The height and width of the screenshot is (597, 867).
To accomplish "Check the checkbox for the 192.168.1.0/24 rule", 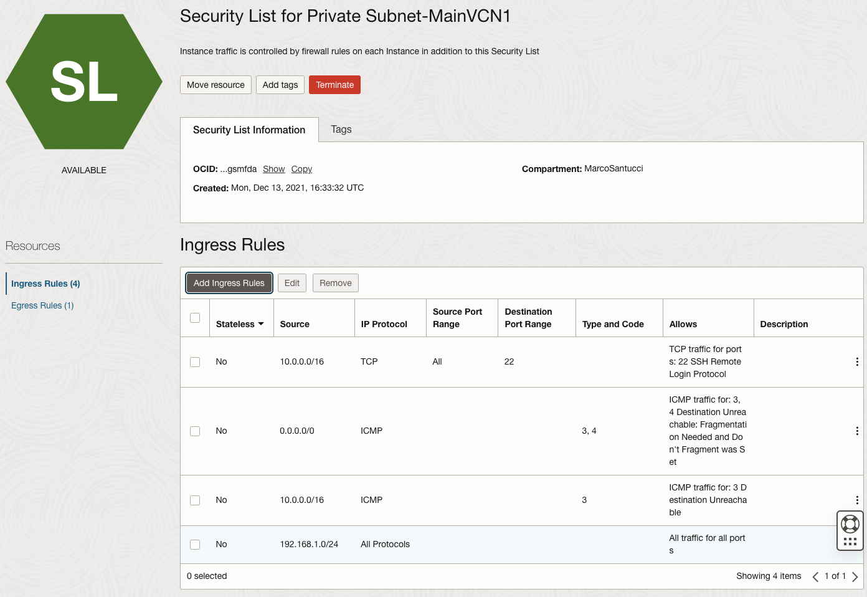I will tap(195, 544).
